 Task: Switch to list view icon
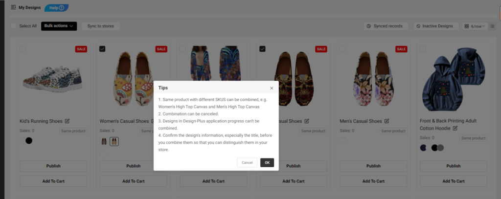point(492,26)
